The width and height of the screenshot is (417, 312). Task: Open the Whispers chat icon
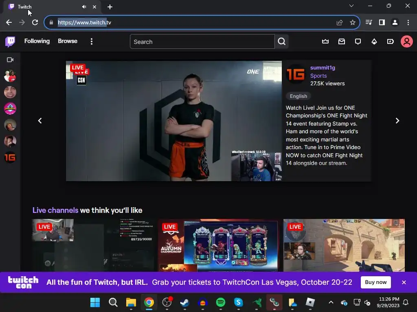(x=358, y=41)
